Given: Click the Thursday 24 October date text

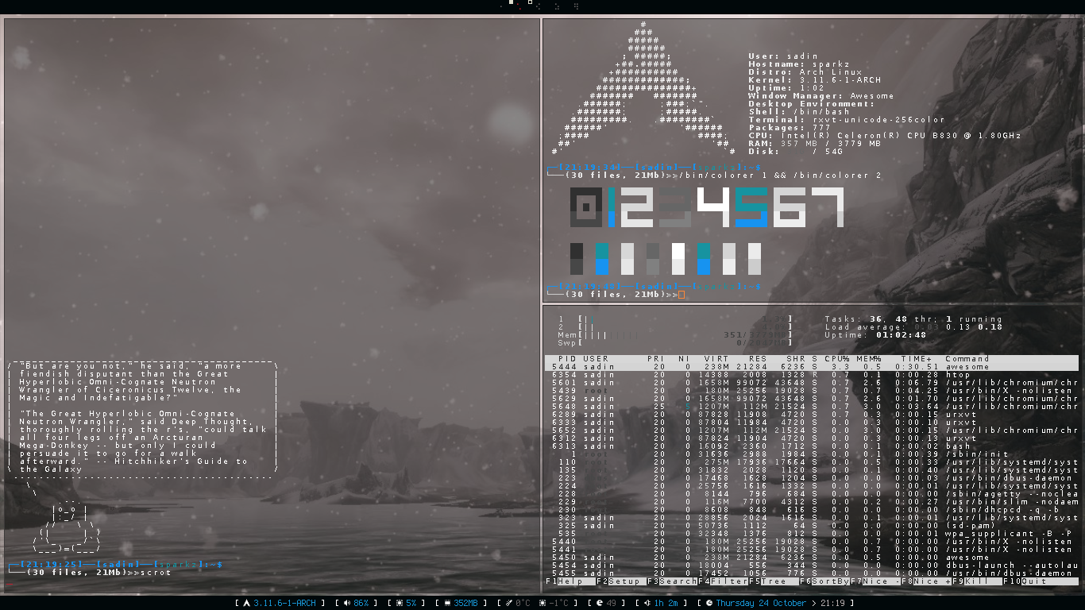Looking at the screenshot, I should [x=761, y=603].
